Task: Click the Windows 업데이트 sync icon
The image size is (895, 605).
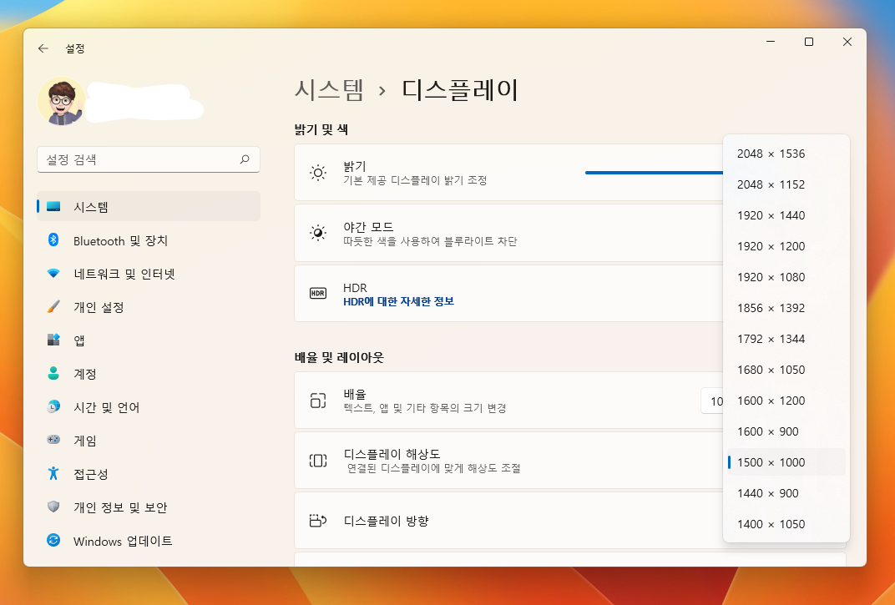Action: 53,540
